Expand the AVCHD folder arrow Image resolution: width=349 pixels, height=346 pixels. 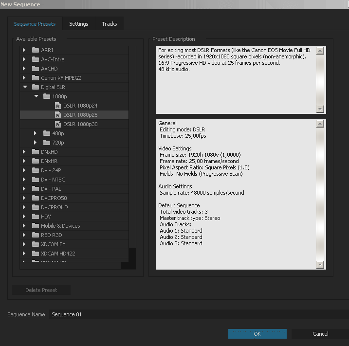point(24,69)
